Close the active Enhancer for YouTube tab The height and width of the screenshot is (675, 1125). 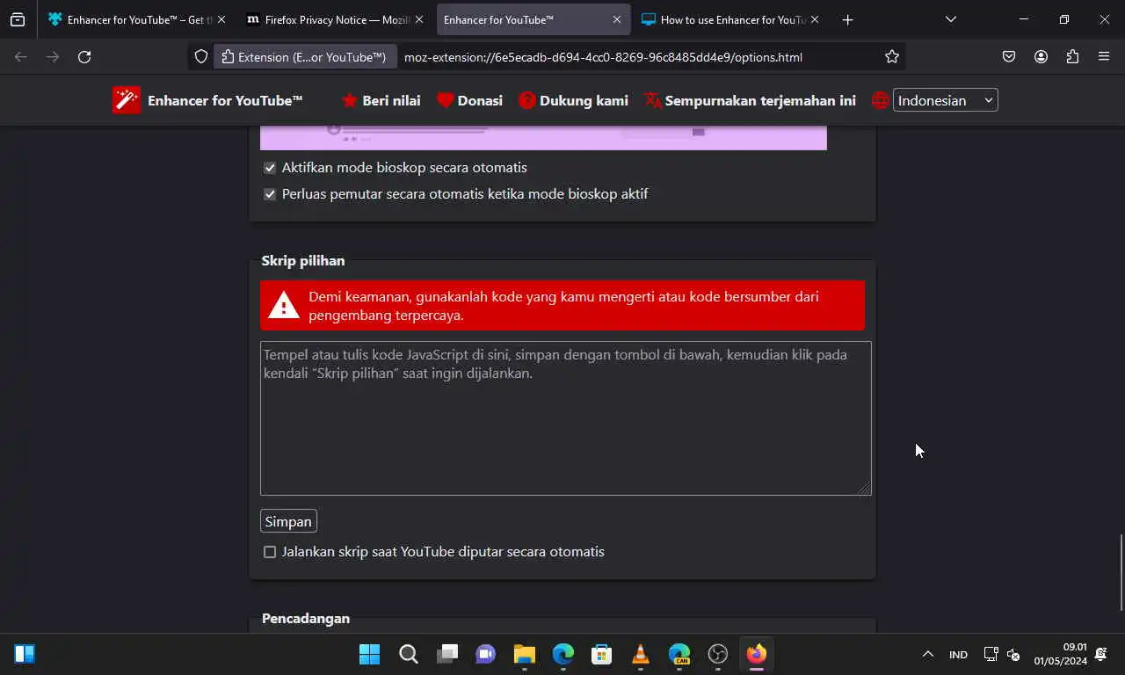click(x=617, y=19)
